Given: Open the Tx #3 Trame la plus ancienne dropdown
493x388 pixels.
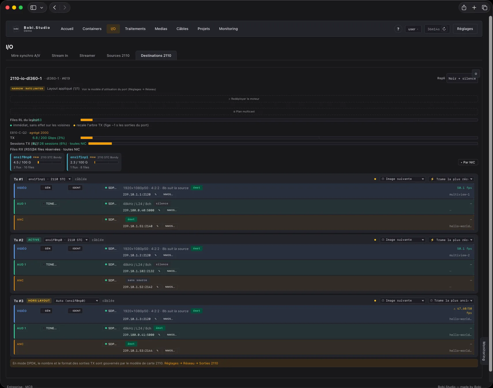Looking at the screenshot, I should pos(451,301).
